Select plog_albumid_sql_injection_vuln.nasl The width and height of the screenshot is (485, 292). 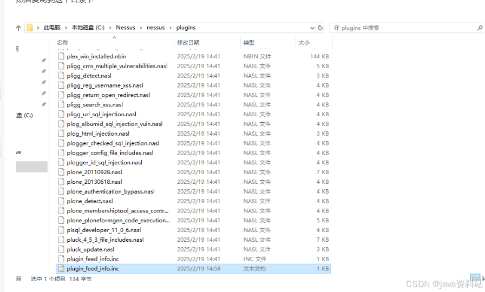114,124
